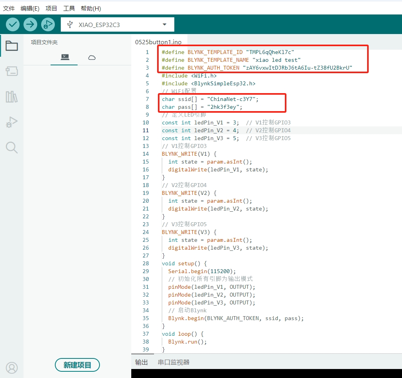Open the Library Manager books icon
This screenshot has width=402, height=378.
coord(11,97)
